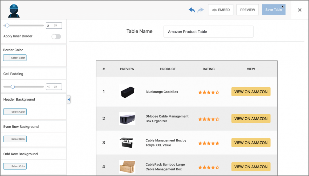309x176 pixels.
Task: Select the CableRack Bamboo box image
Action: pos(127,167)
